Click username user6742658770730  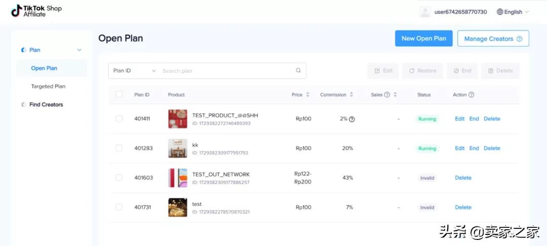[460, 12]
